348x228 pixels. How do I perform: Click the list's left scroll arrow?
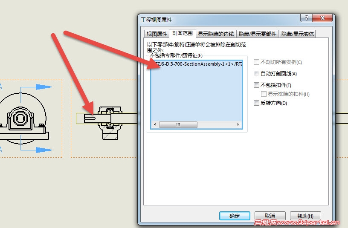point(155,124)
